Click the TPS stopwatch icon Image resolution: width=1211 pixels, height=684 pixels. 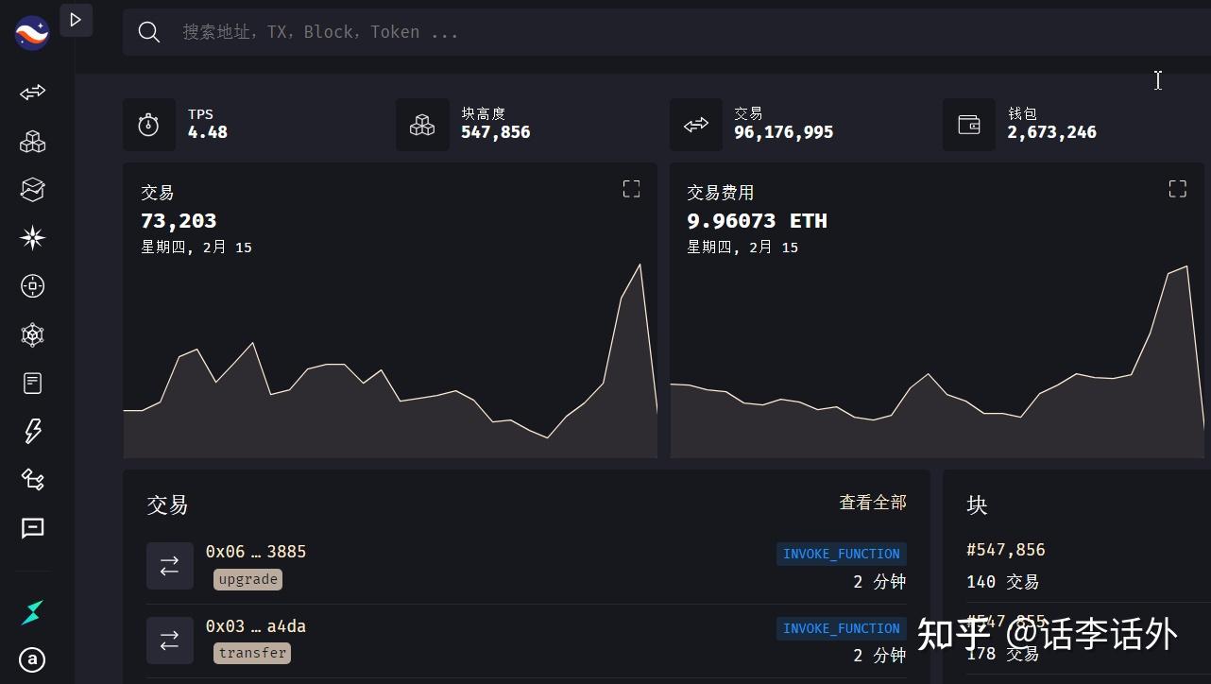(149, 125)
